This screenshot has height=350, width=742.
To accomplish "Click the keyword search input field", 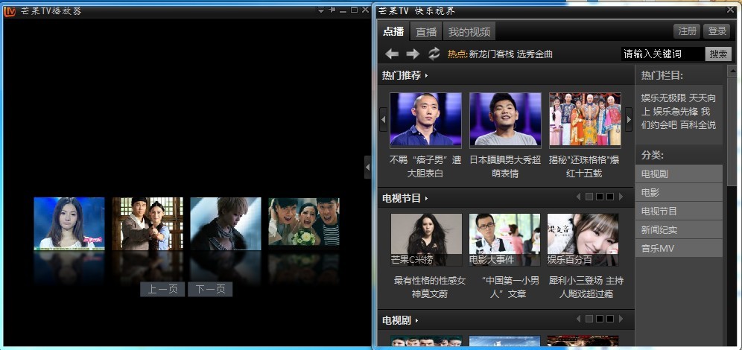I will tap(662, 54).
